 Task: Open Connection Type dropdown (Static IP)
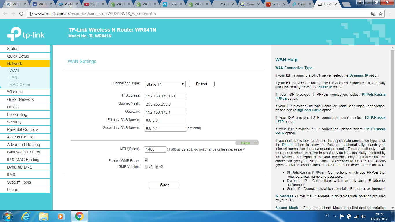pyautogui.click(x=165, y=84)
